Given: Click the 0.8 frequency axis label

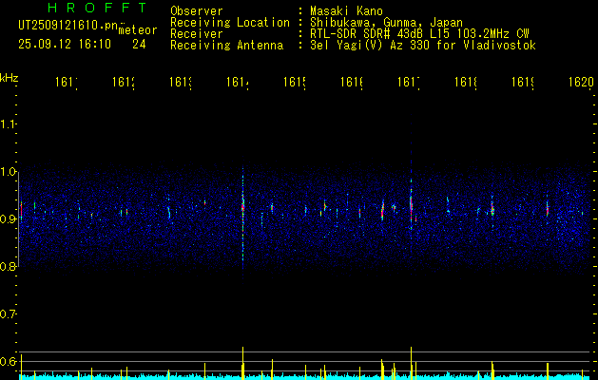Looking at the screenshot, I should (x=8, y=266).
